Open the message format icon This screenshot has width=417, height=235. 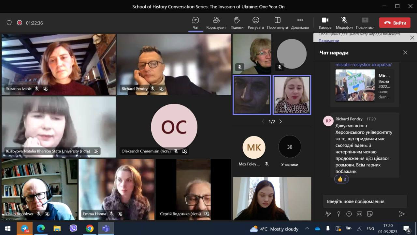[328, 214]
